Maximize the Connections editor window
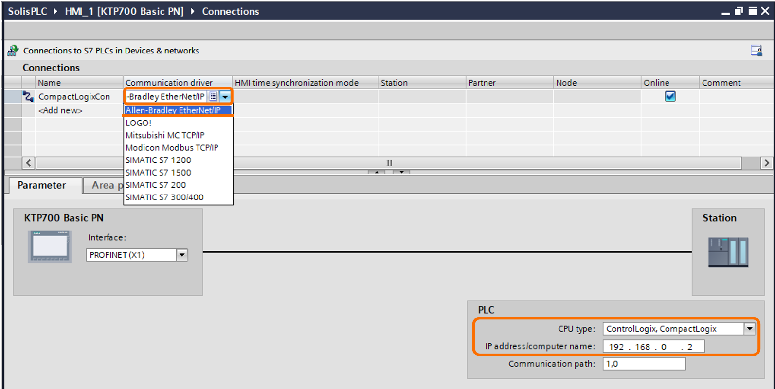The width and height of the screenshot is (775, 389). [x=752, y=11]
